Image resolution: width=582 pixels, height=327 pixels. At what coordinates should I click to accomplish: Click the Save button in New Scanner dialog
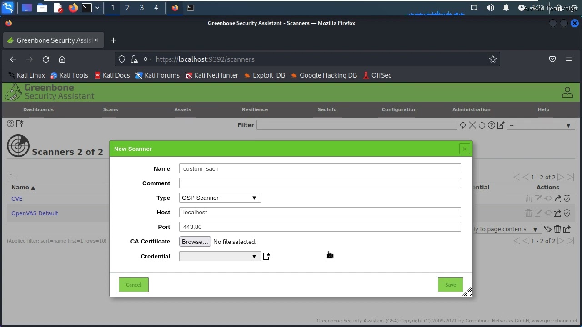(450, 285)
